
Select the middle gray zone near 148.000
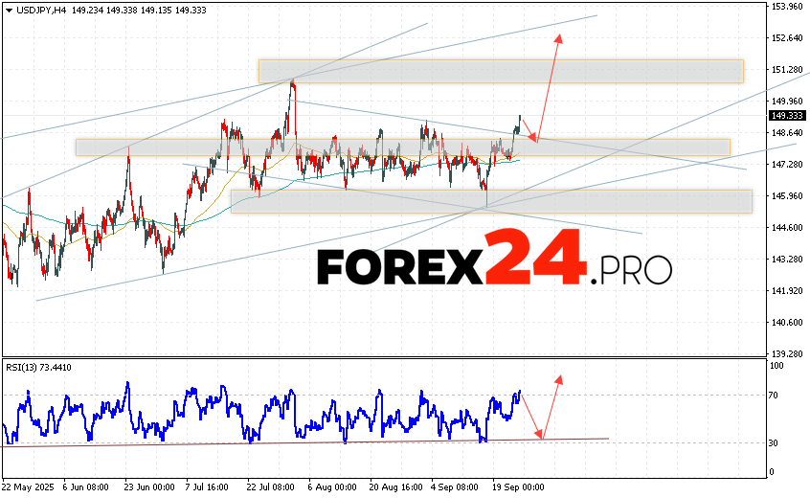pos(402,147)
